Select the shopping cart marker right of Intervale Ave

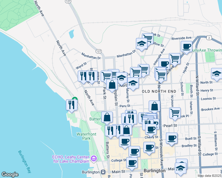[x=175, y=58]
